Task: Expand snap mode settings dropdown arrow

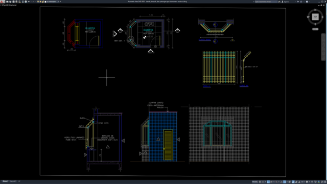Action: 266,182
